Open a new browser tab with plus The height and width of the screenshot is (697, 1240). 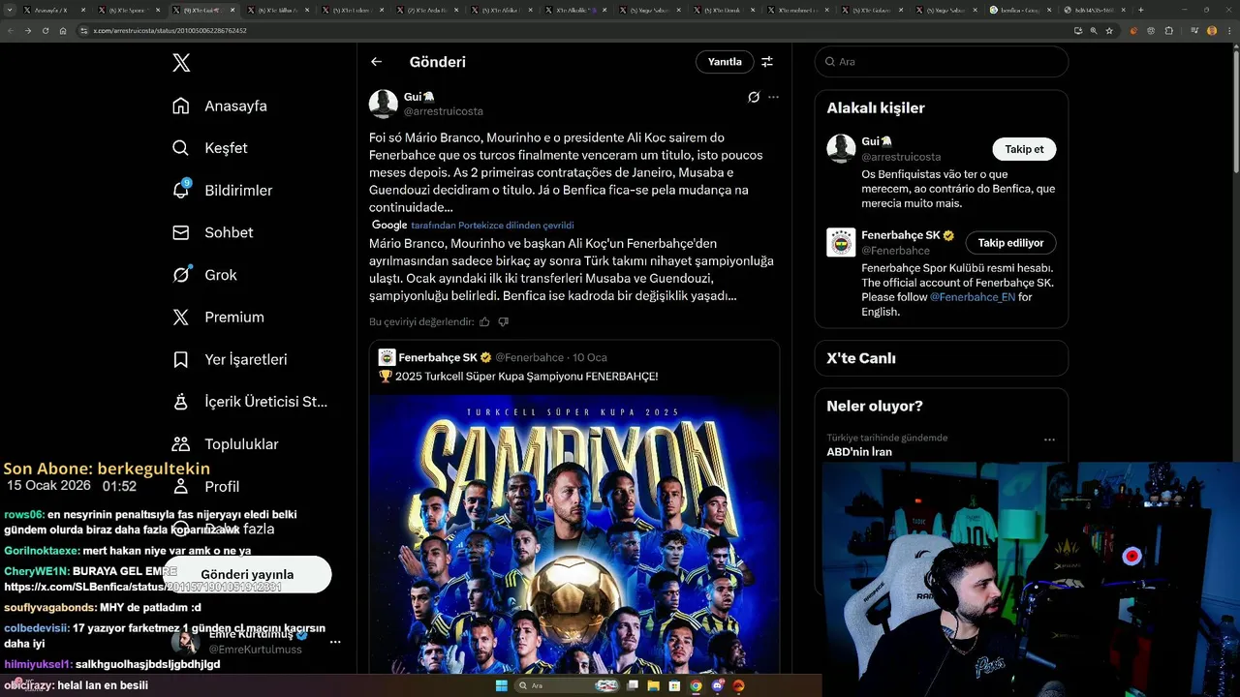1140,10
